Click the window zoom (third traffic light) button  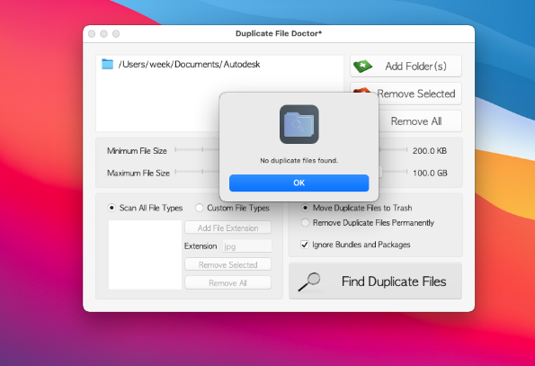point(116,34)
